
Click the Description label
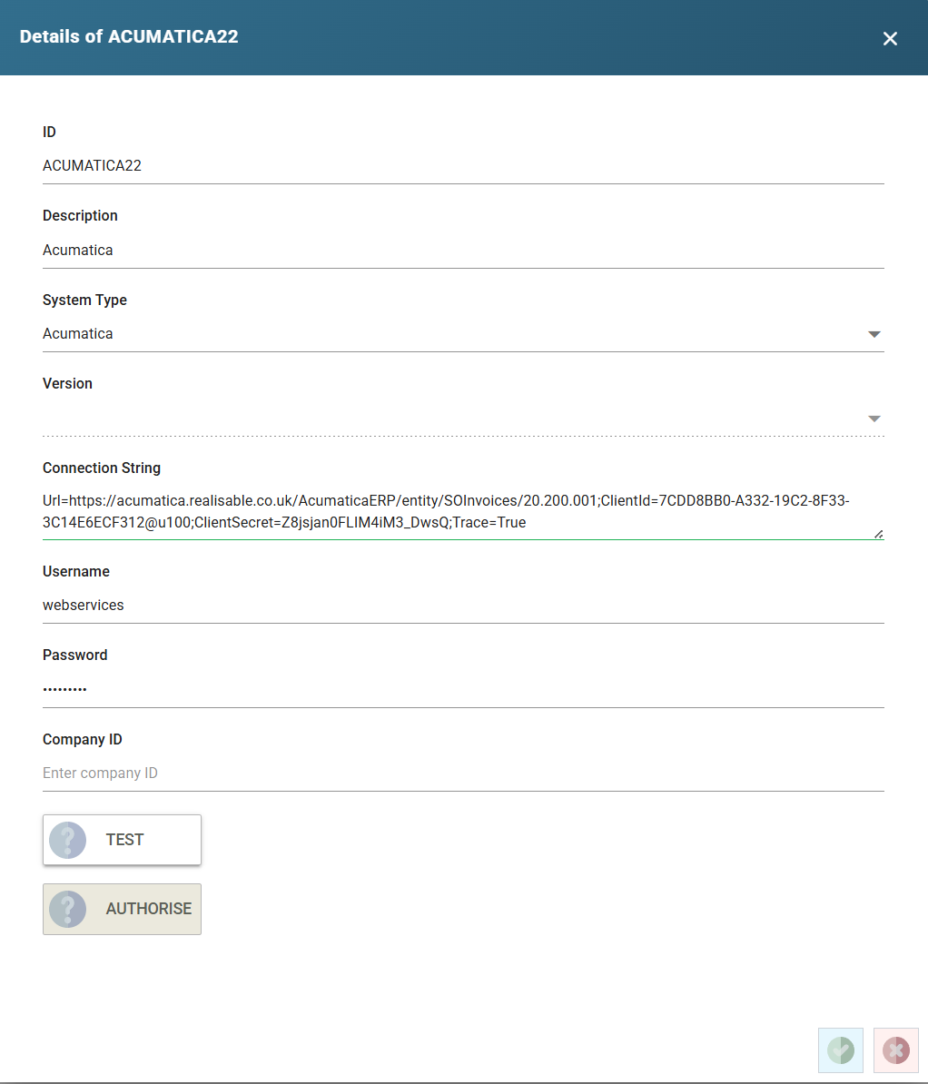pos(80,216)
